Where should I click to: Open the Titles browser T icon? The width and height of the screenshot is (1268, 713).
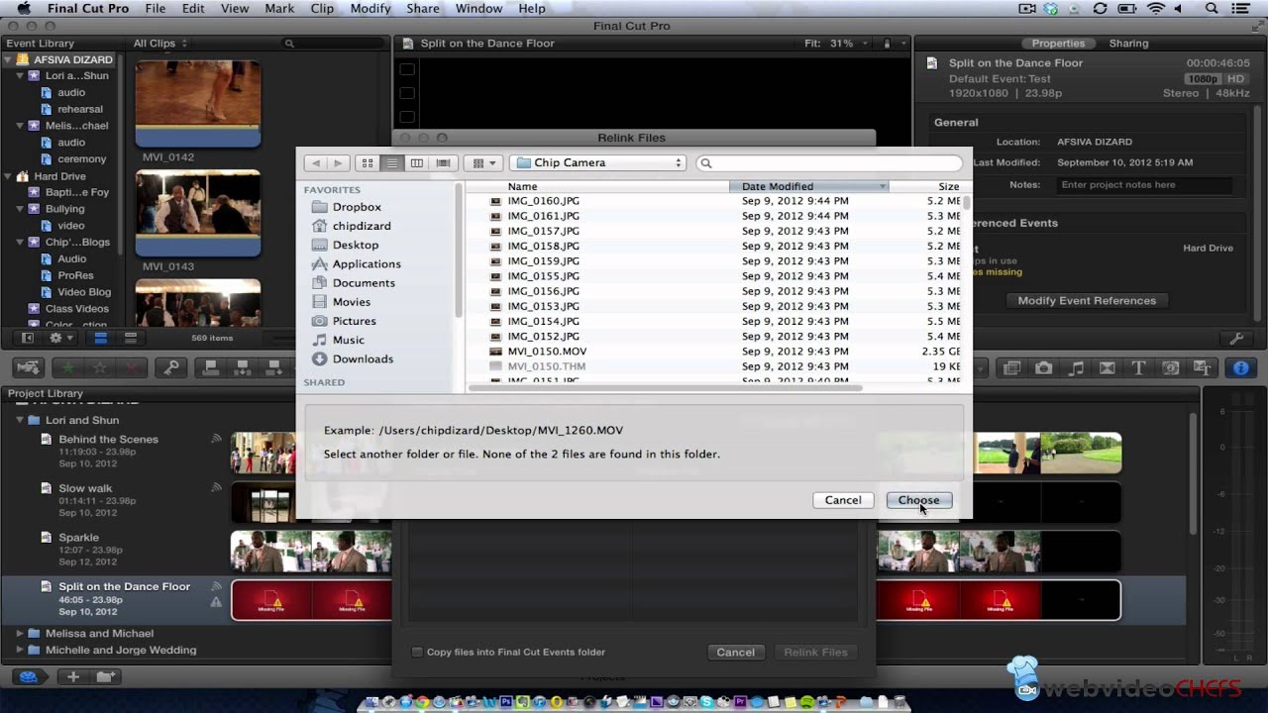[x=1139, y=368]
